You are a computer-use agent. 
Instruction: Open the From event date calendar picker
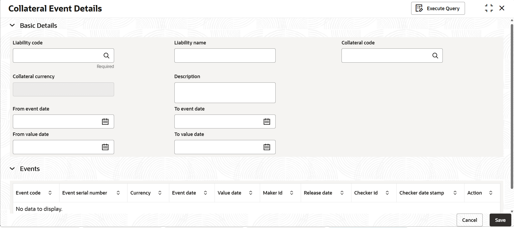(x=105, y=122)
